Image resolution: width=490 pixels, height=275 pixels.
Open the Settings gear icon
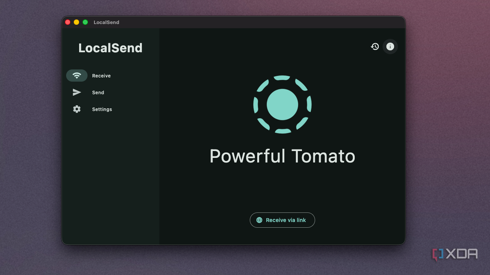coord(77,109)
